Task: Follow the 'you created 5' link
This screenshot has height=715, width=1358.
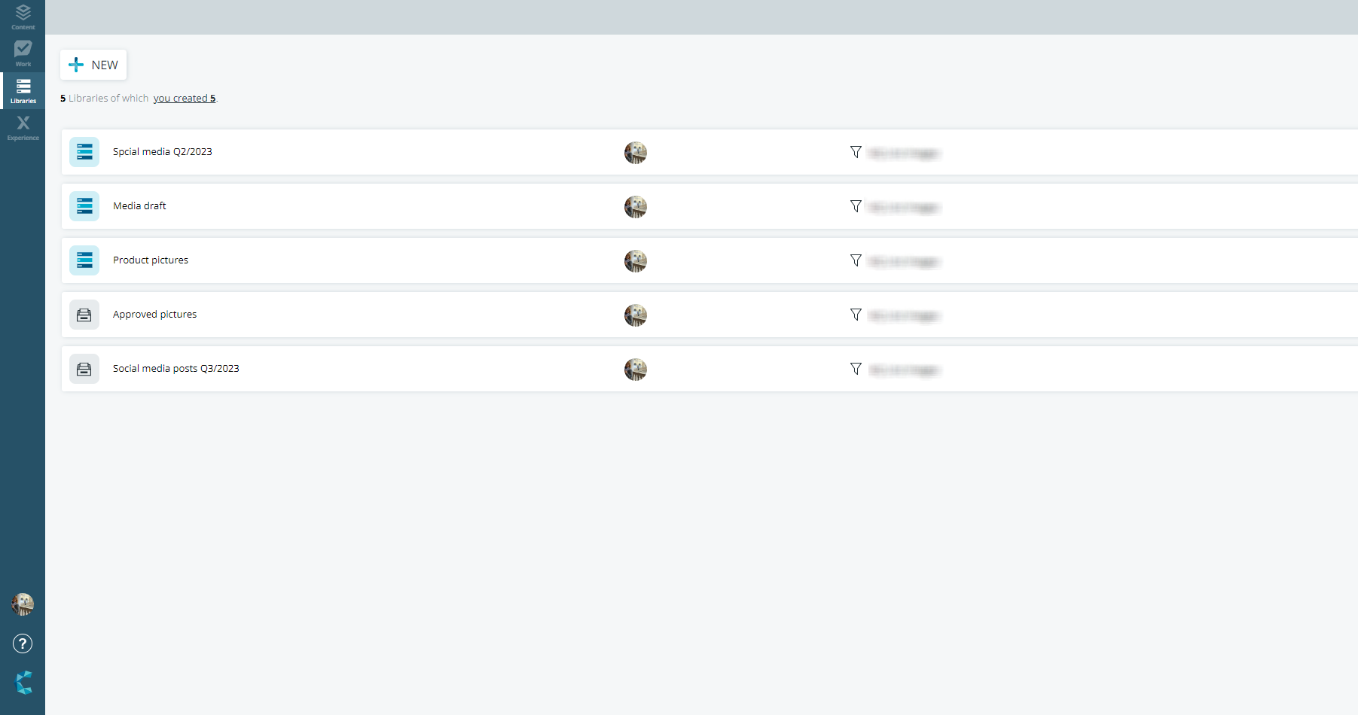Action: tap(185, 99)
